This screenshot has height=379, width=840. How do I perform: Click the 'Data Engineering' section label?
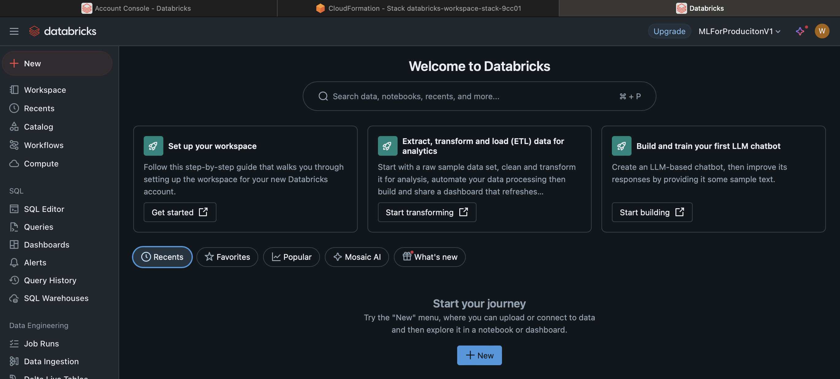[x=39, y=325]
